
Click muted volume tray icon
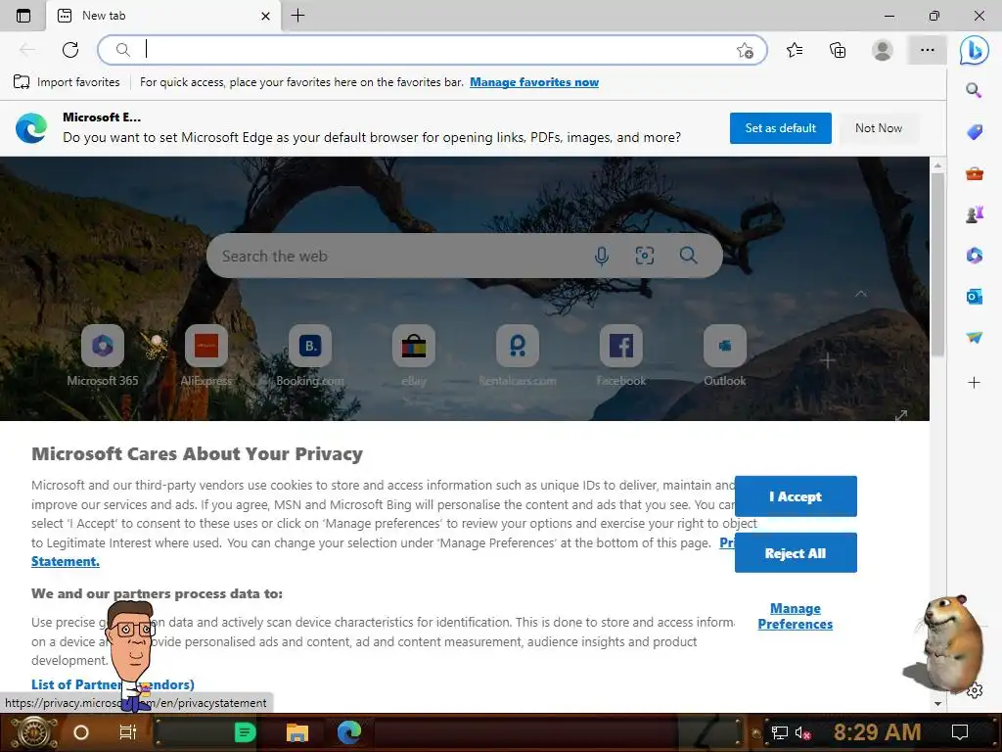(x=802, y=732)
